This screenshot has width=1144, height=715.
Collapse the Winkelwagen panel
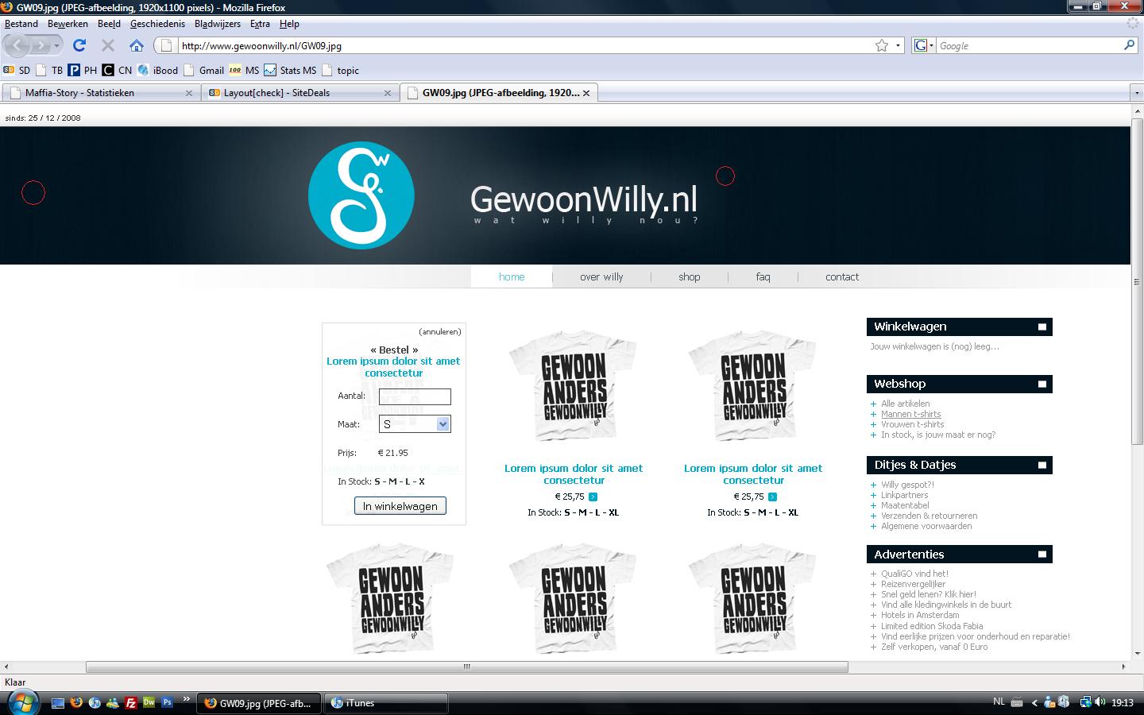click(x=1042, y=327)
